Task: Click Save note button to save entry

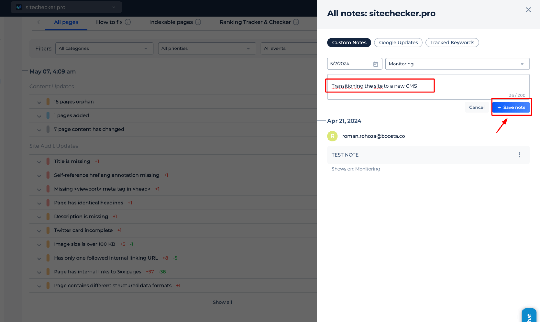Action: [511, 108]
